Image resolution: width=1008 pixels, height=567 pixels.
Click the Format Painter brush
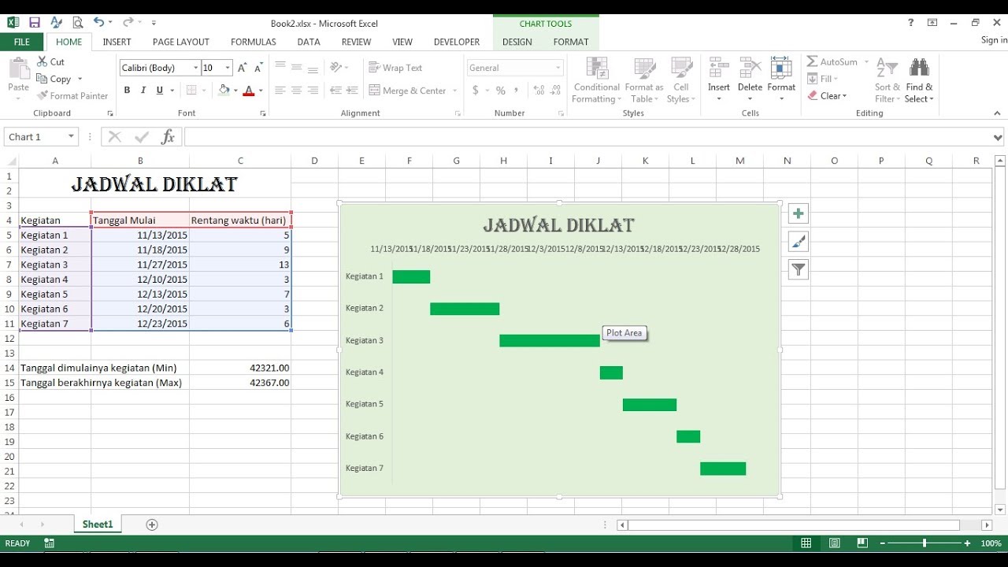pos(43,95)
